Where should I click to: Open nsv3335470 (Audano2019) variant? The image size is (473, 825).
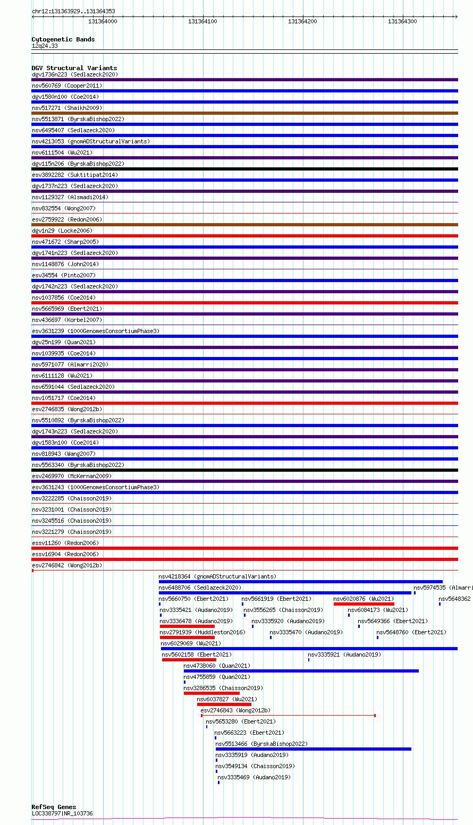click(x=306, y=632)
